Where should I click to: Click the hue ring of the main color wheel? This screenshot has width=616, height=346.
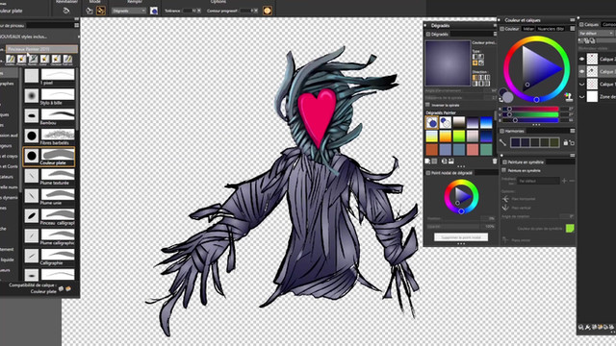pyautogui.click(x=537, y=38)
